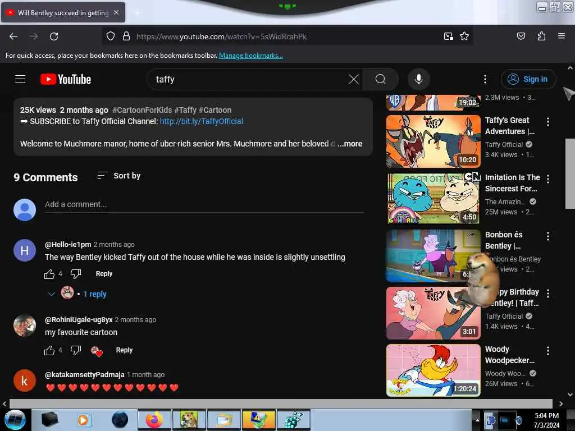This screenshot has height=431, width=575.
Task: Focus the URL address bar
Action: [286, 36]
